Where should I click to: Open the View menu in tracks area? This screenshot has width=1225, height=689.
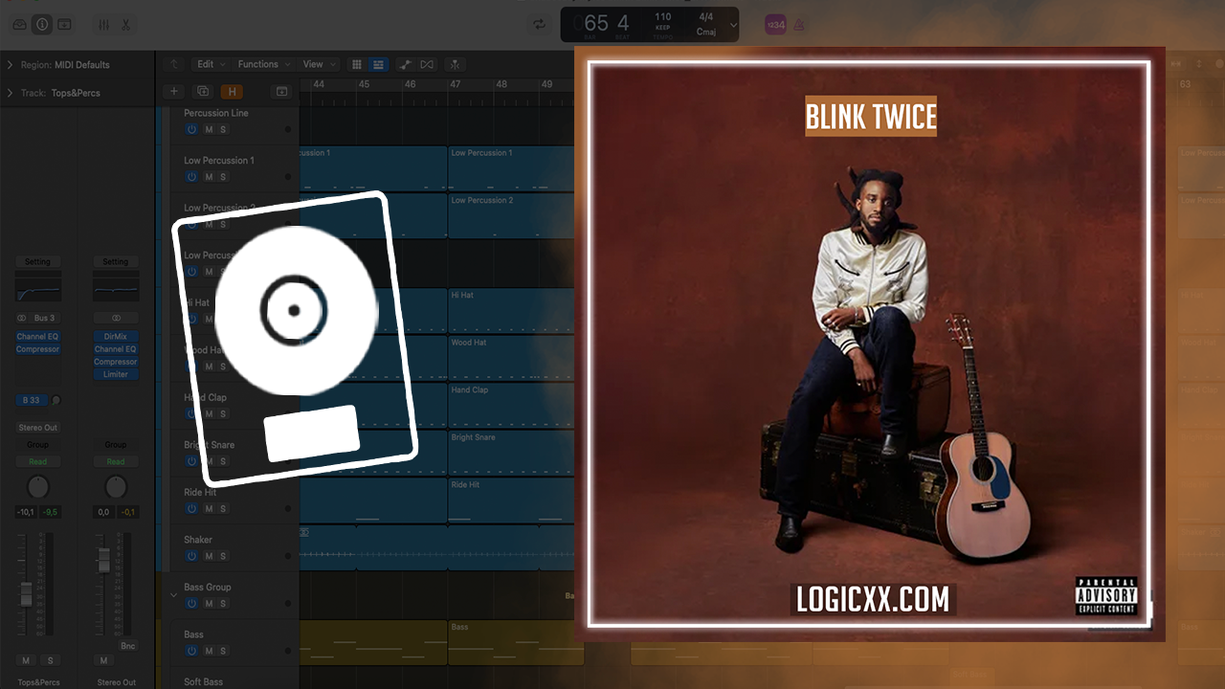click(x=318, y=64)
